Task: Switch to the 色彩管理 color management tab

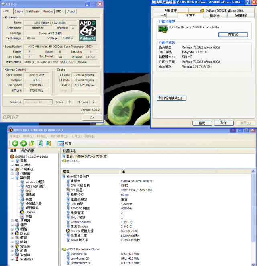Action: point(171,10)
